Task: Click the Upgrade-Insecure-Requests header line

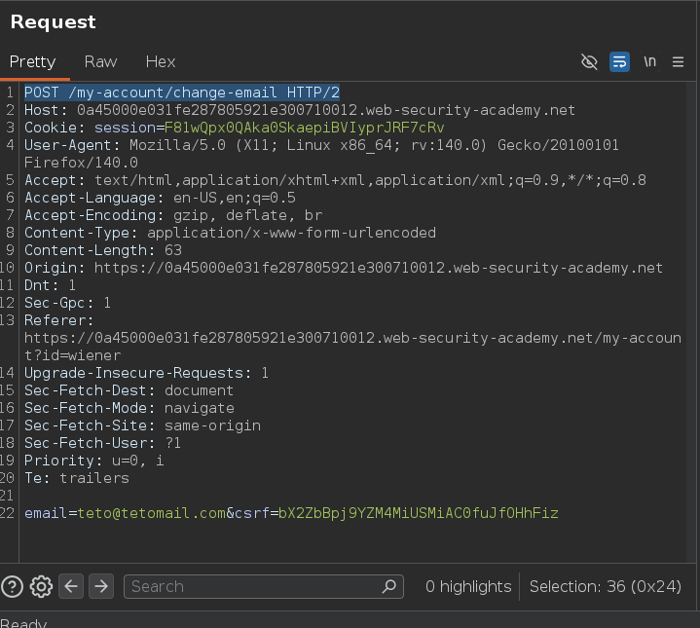Action: 146,373
